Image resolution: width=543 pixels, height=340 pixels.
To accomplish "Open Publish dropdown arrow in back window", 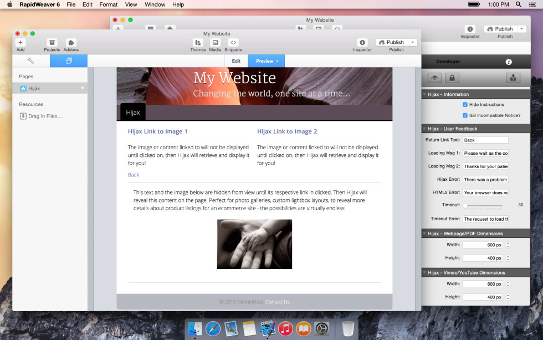I will coord(521,29).
